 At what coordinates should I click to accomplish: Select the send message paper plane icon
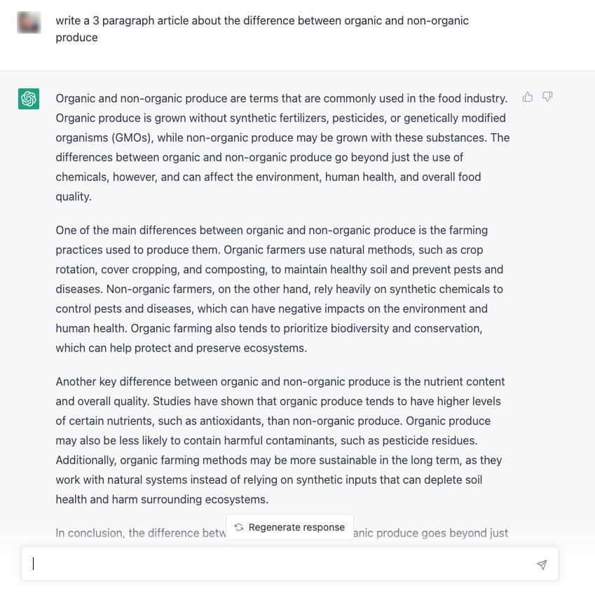541,564
